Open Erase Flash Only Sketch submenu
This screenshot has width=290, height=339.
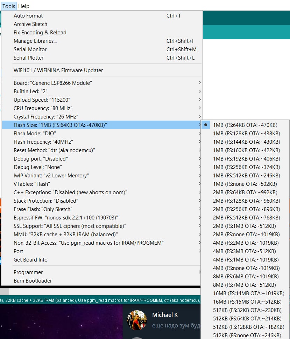tap(101, 209)
